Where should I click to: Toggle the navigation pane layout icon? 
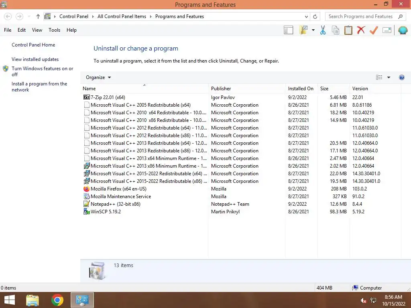pos(288,30)
